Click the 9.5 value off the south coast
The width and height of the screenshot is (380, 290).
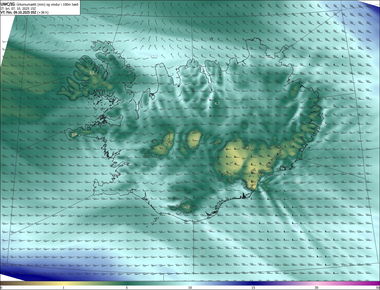pos(248,217)
